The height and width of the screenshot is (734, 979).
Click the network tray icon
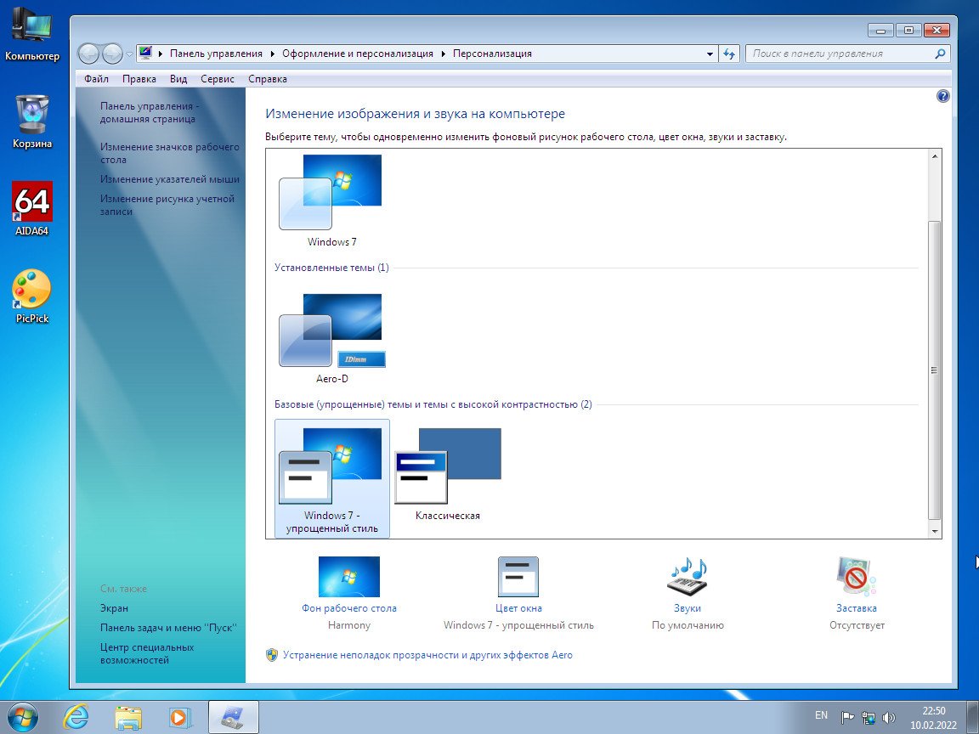point(868,718)
